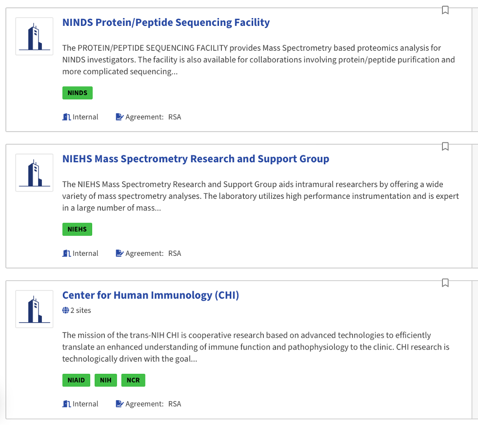Bookmark the NINDS Protein/Peptide Sequencing Facility card

(x=445, y=10)
